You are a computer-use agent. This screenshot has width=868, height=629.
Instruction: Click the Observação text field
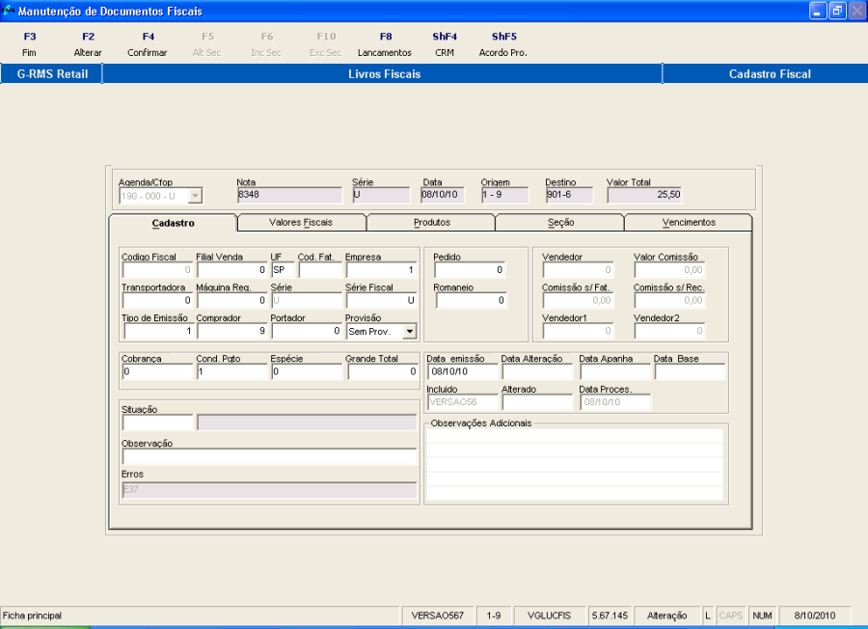tap(269, 457)
